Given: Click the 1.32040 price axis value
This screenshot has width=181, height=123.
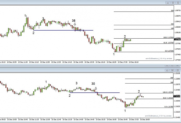Looking at the screenshot, I should pyautogui.click(x=177, y=101).
